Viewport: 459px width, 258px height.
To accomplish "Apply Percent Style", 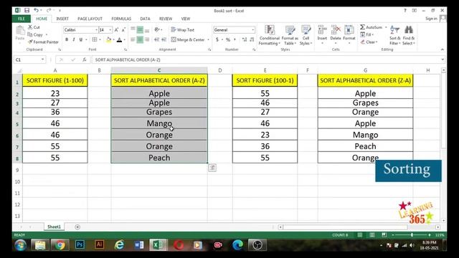I will point(228,39).
